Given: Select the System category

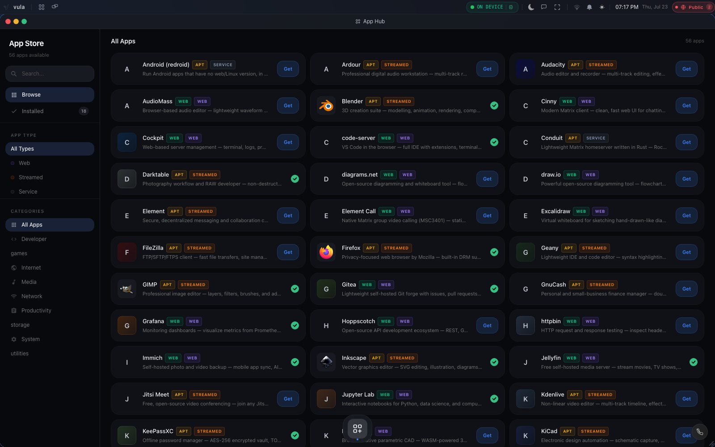Looking at the screenshot, I should coord(50,339).
